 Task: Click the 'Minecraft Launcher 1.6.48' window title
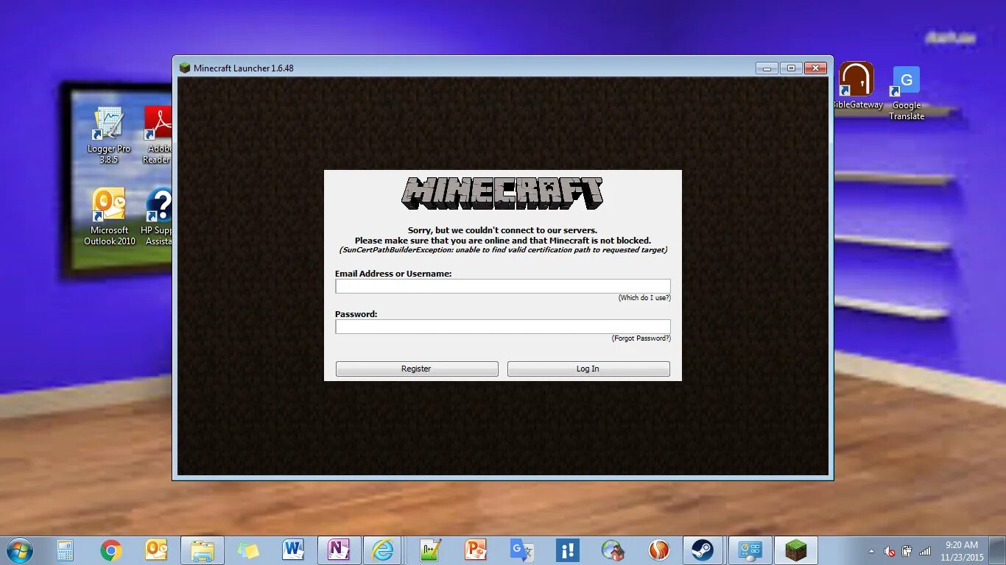pos(244,68)
